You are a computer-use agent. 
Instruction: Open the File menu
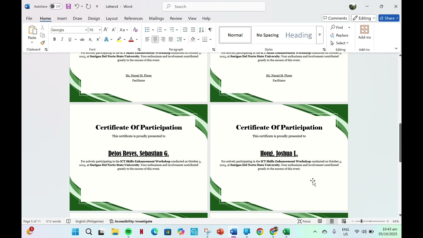(29, 19)
